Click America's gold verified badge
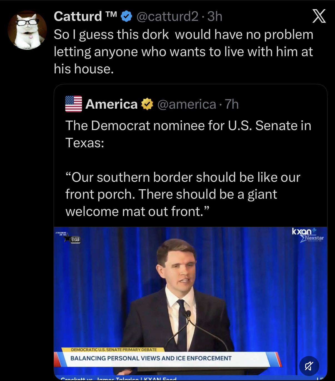Viewport: 335px width, 381px height. 147,104
